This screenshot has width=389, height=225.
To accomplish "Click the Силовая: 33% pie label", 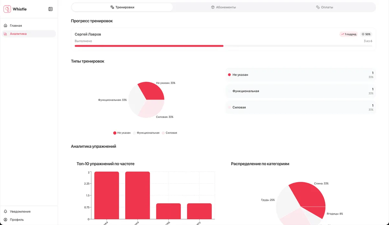I will click(x=165, y=117).
